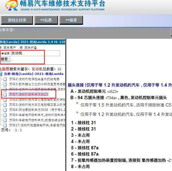
Task: Go forward with the >>前进 button
Action: [x=71, y=20]
